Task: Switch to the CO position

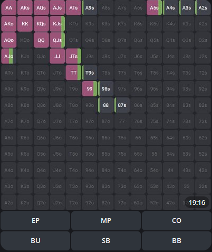Action: point(177,221)
